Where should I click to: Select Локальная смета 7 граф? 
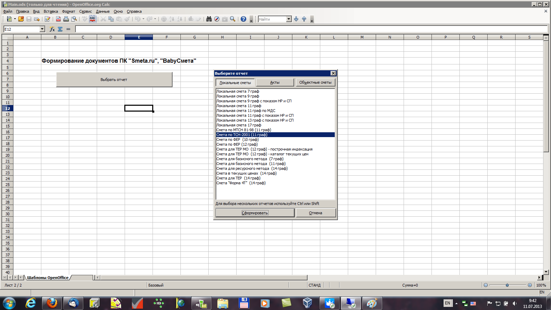pyautogui.click(x=275, y=91)
